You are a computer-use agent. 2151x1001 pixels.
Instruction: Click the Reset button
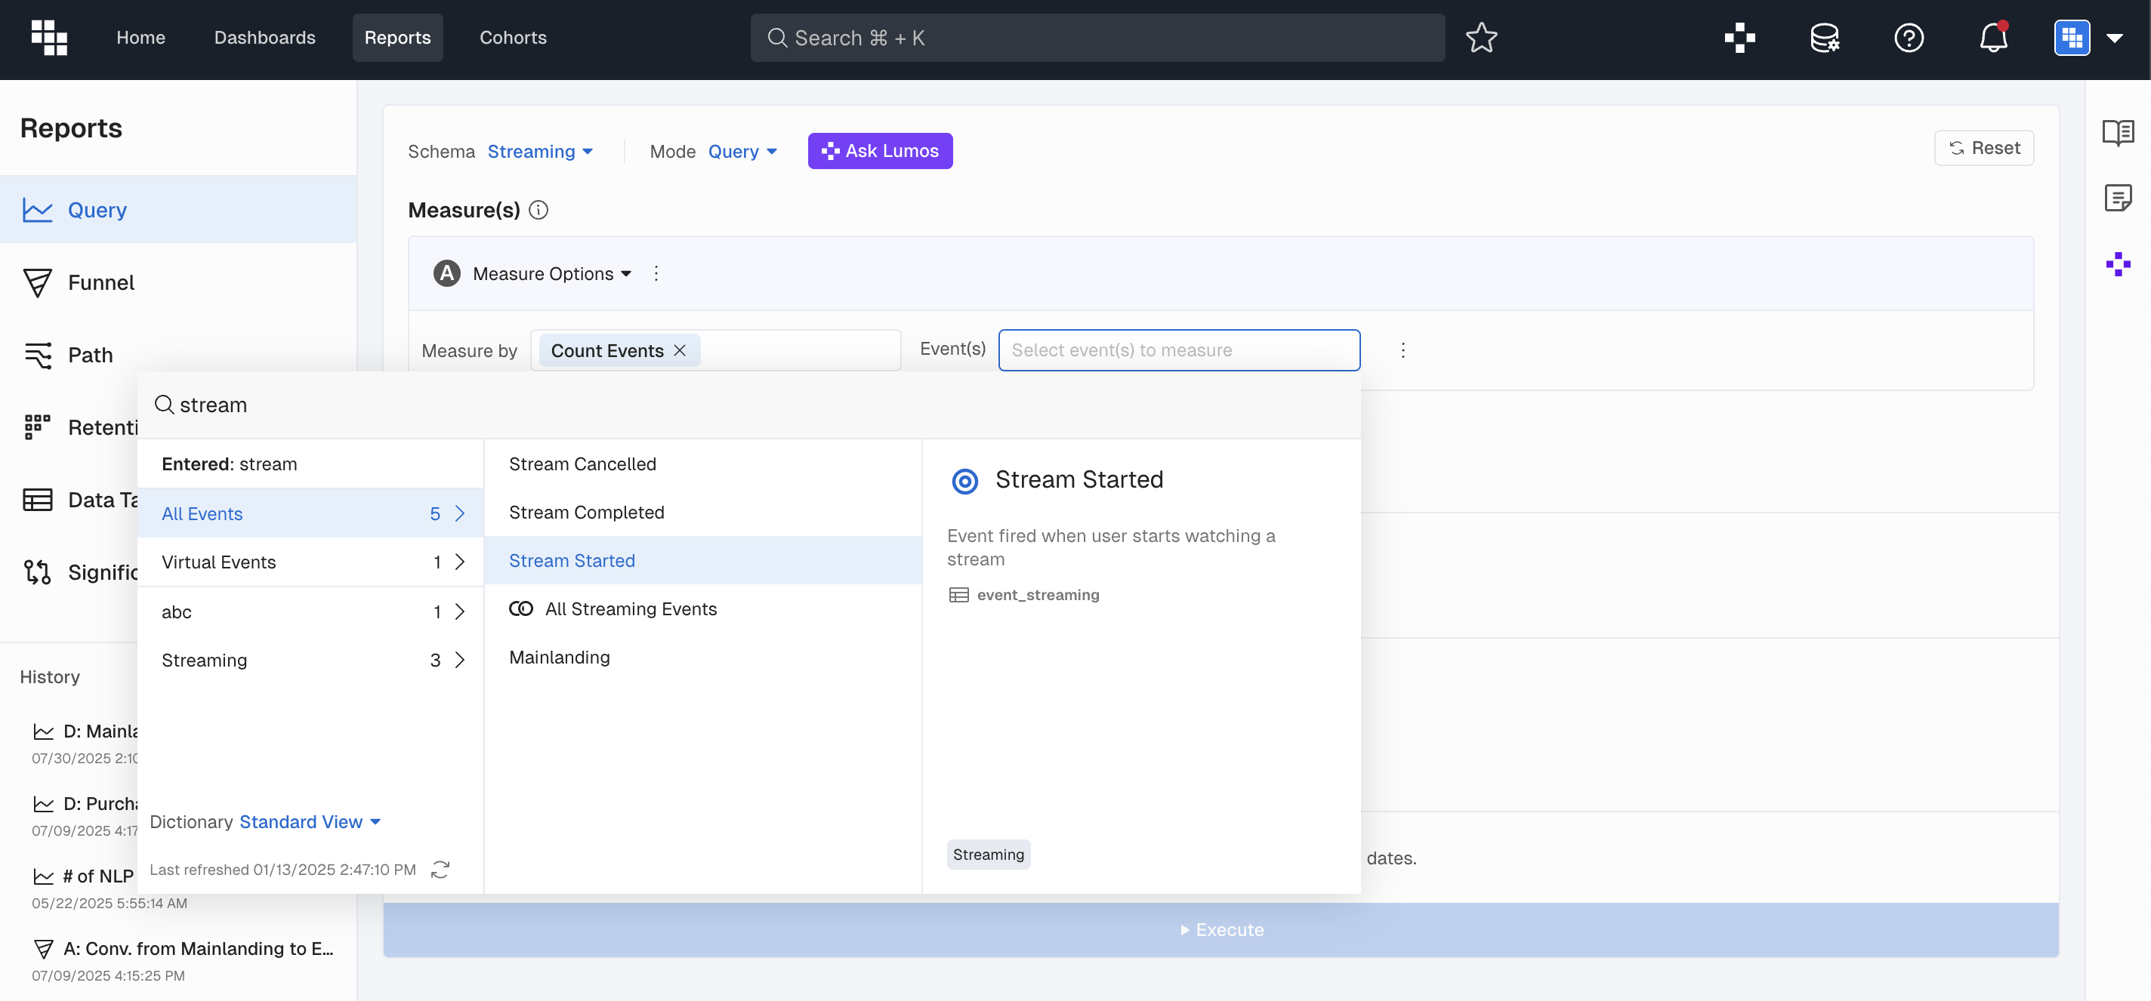(x=1983, y=148)
